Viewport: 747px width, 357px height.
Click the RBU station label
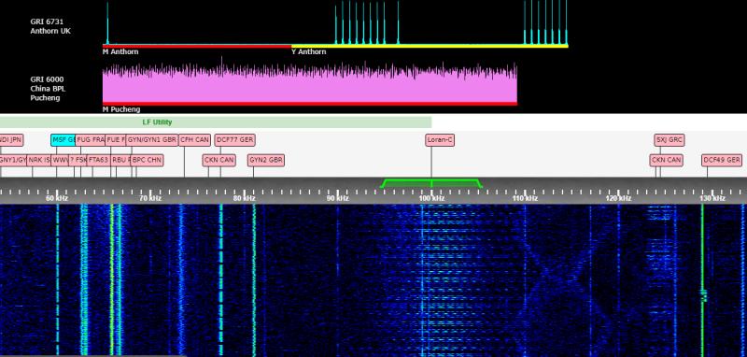(x=121, y=160)
